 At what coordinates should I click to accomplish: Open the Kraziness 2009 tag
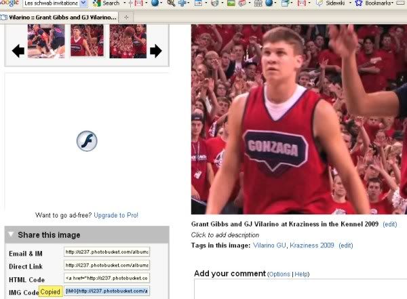pyautogui.click(x=312, y=245)
